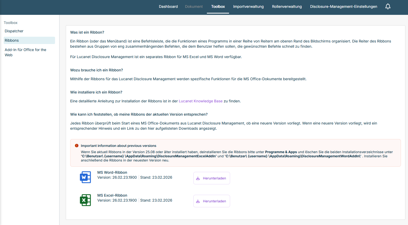Open Rollenverwaltung in the top navigation
Viewport: 408px width, 225px height.
click(x=287, y=7)
